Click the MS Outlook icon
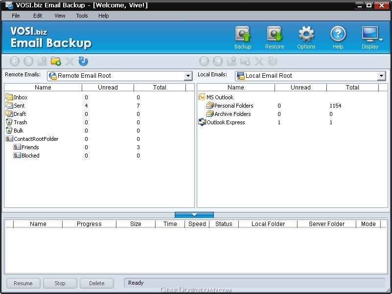This screenshot has height=294, width=392. pyautogui.click(x=202, y=97)
